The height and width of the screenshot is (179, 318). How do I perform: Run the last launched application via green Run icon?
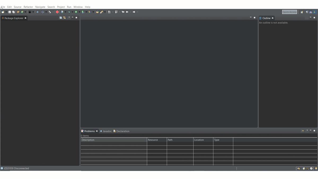[76, 12]
